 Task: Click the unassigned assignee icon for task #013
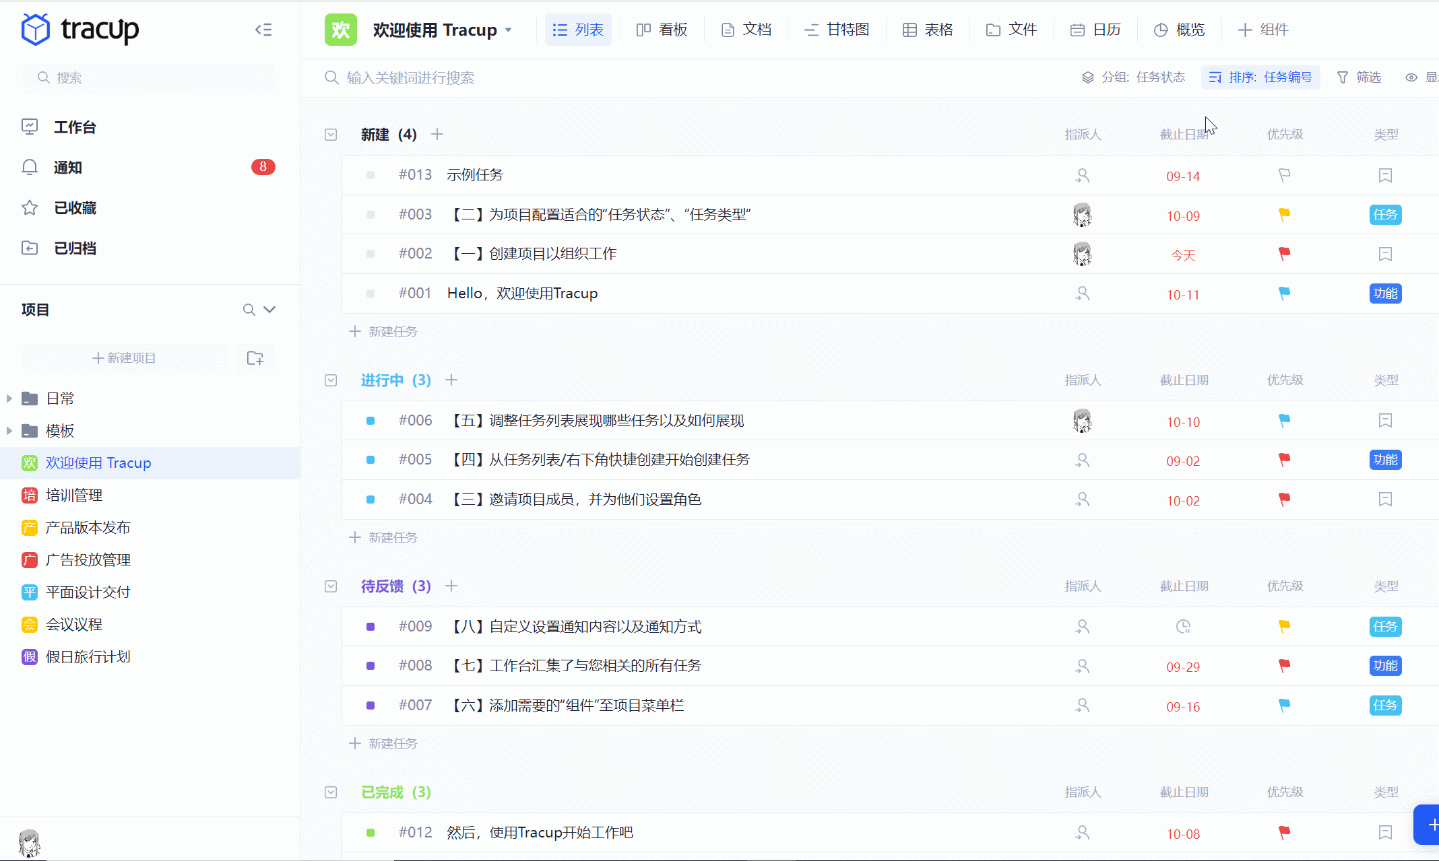(1082, 175)
